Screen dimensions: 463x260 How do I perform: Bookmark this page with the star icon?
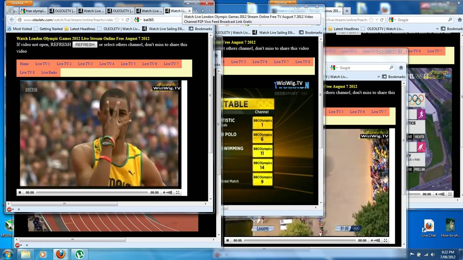pyautogui.click(x=117, y=20)
